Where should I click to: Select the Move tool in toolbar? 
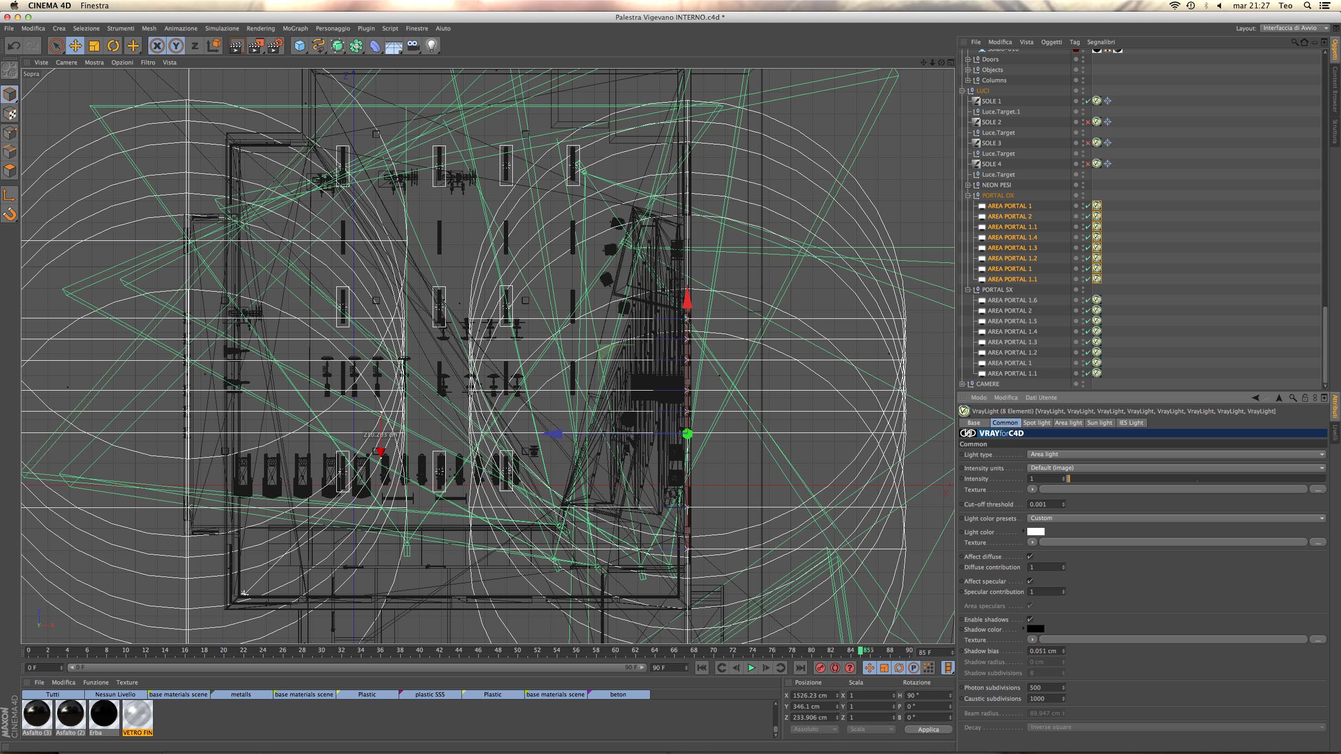point(75,46)
